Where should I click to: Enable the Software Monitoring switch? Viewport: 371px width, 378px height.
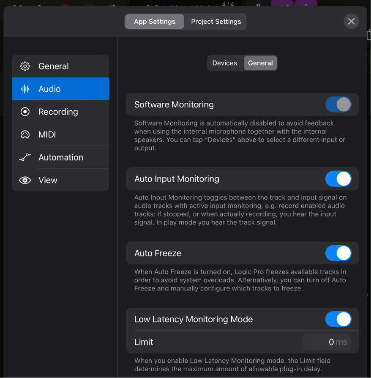click(x=338, y=104)
